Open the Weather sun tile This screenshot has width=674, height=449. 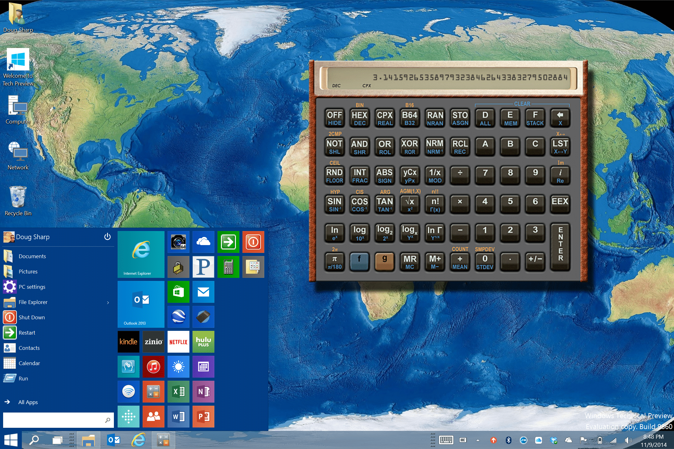point(178,367)
